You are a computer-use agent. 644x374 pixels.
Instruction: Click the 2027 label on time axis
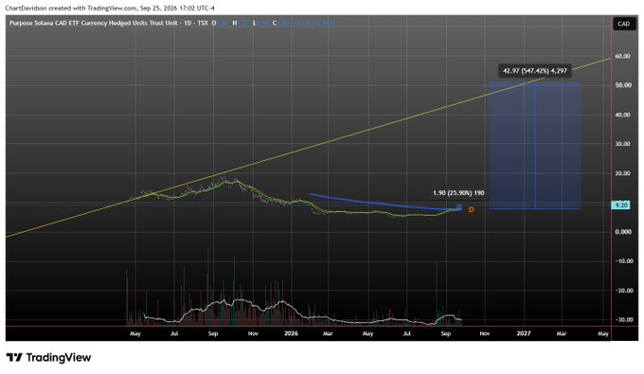coord(523,334)
